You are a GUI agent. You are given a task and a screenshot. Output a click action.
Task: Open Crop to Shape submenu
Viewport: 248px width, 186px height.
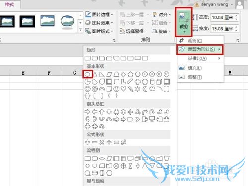[x=200, y=49]
